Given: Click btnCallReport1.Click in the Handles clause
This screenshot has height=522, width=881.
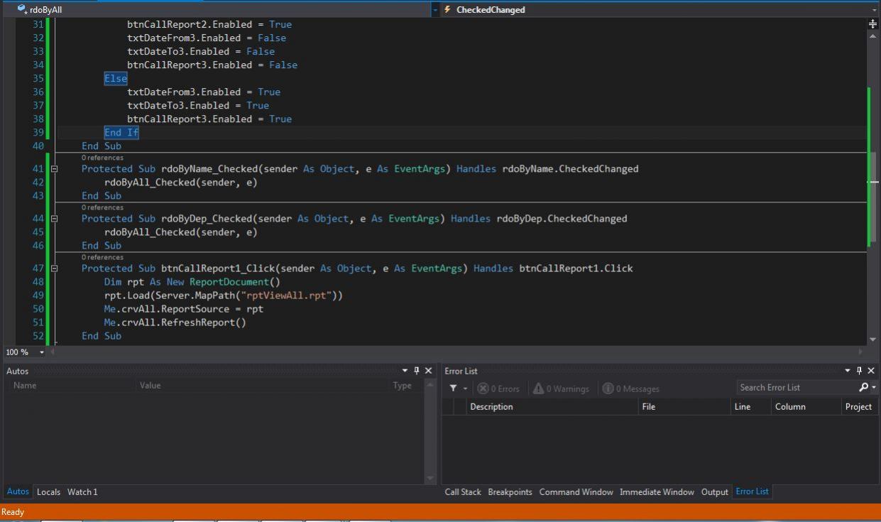Looking at the screenshot, I should tap(576, 268).
